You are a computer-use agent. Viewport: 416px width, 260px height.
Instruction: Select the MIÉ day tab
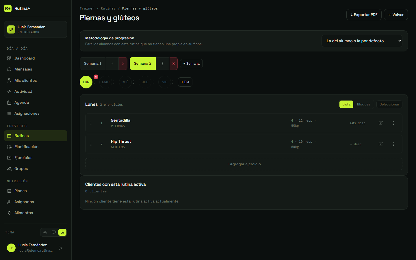coord(125,82)
